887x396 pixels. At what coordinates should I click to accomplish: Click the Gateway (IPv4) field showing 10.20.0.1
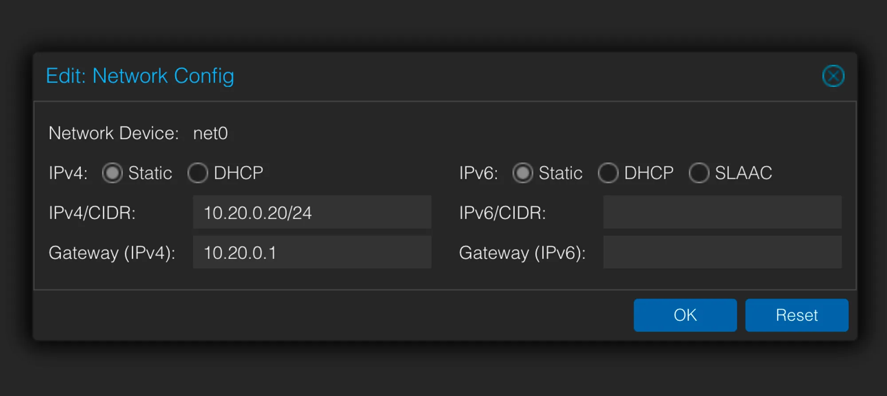point(312,252)
